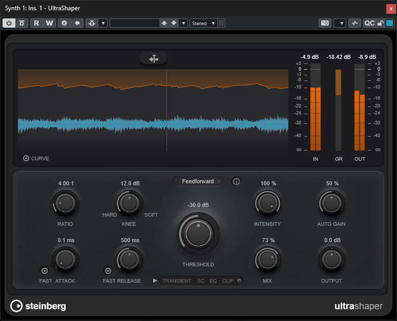397x321 pixels.
Task: Click the small box beside Stereo
Action: tap(222, 23)
